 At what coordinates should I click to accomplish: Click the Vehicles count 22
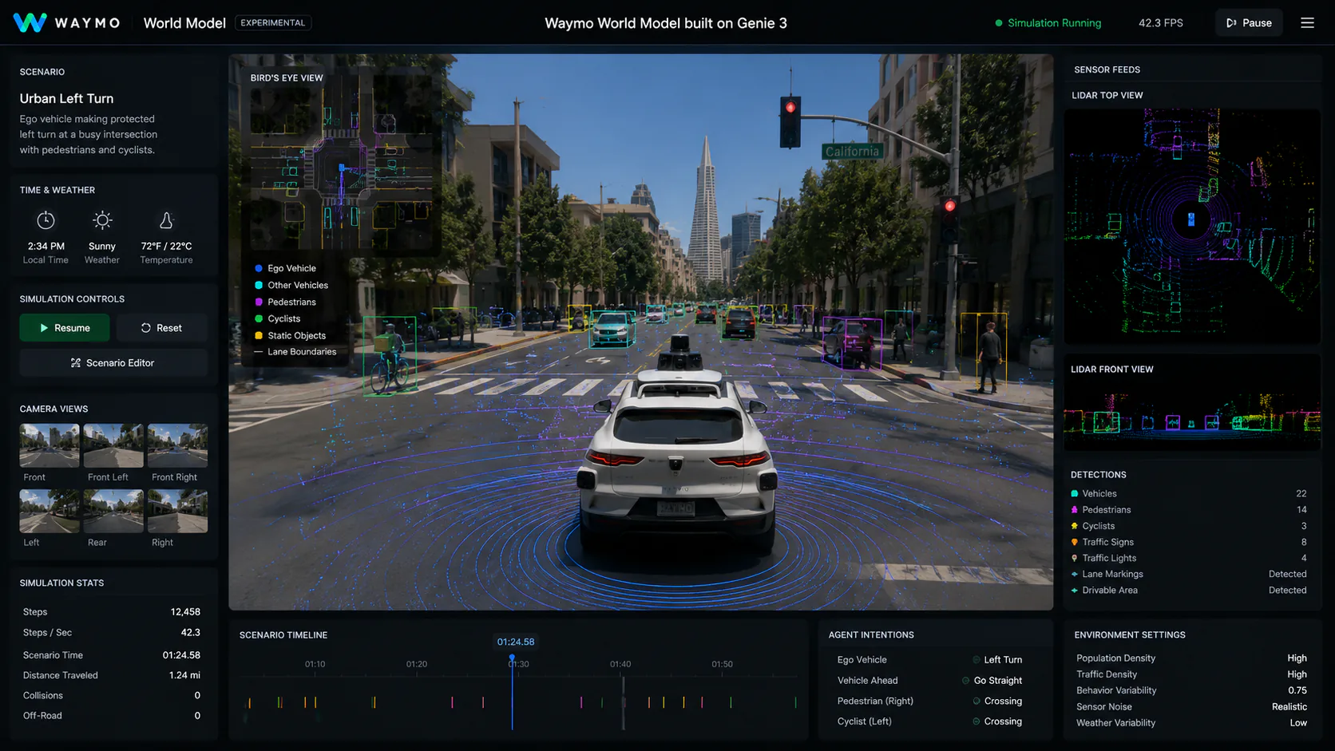point(1301,493)
